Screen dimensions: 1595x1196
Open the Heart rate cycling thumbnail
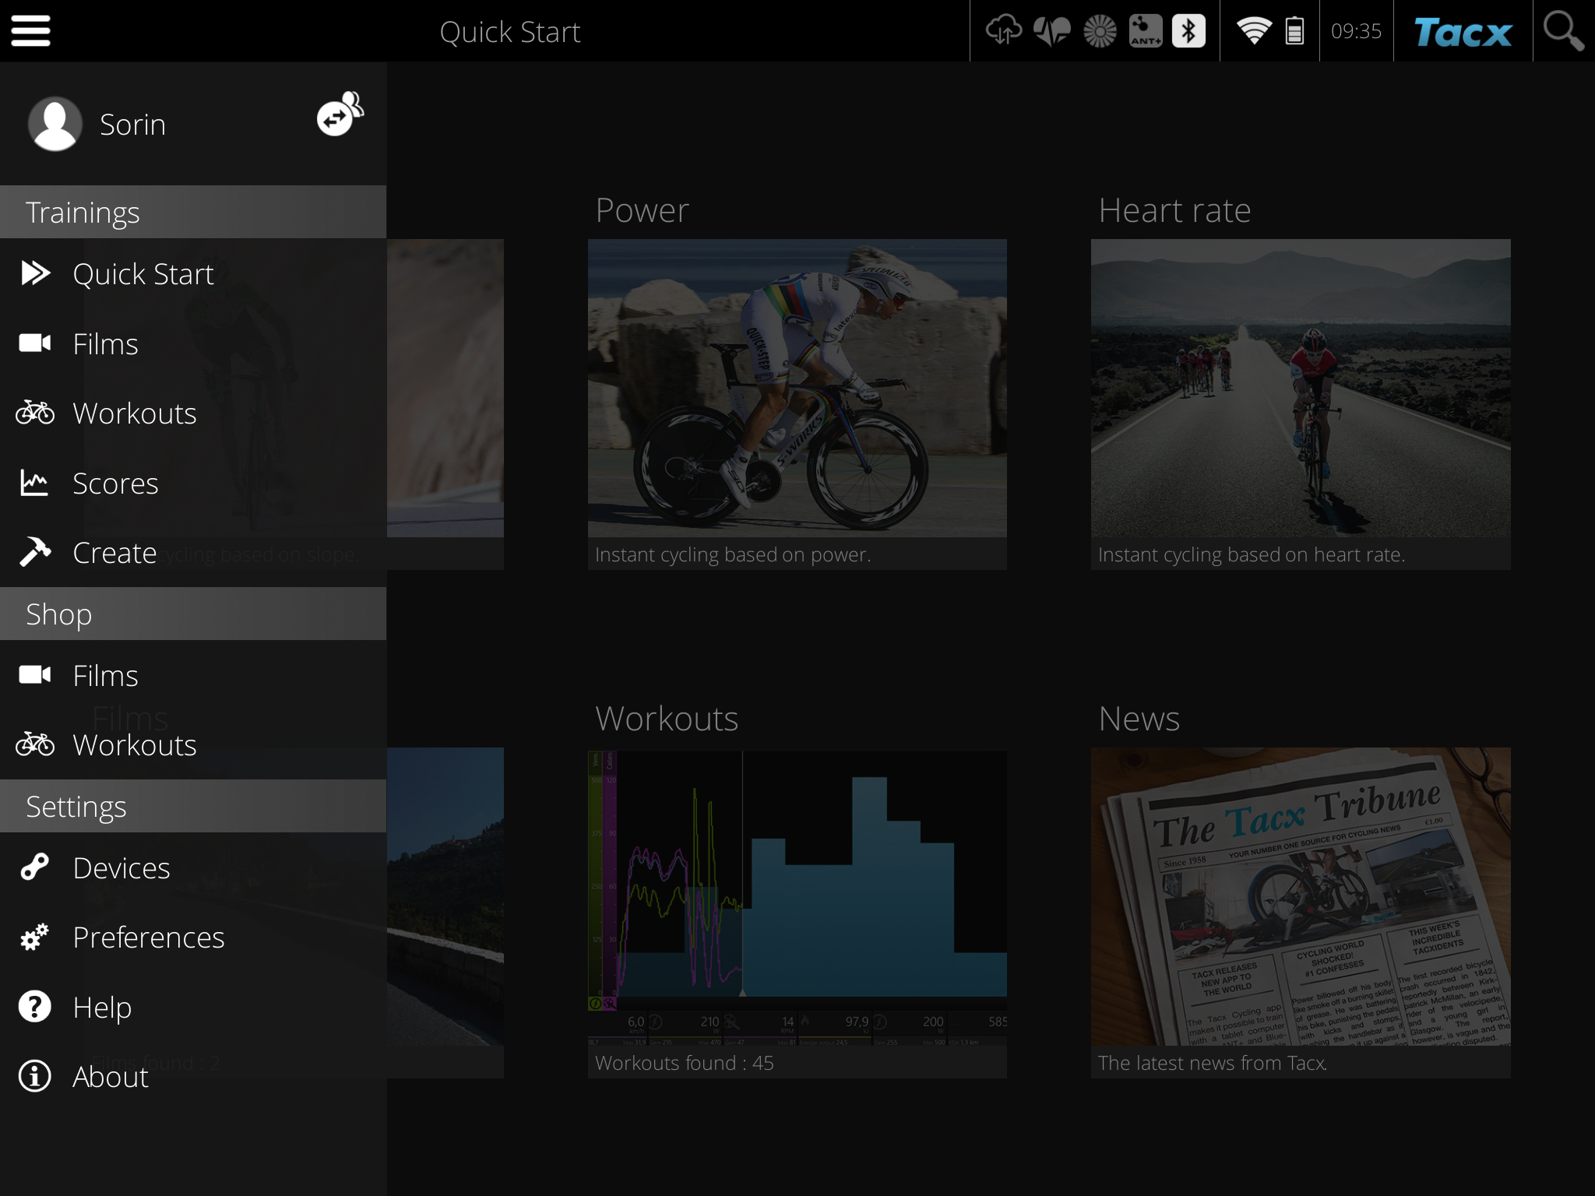[1301, 388]
